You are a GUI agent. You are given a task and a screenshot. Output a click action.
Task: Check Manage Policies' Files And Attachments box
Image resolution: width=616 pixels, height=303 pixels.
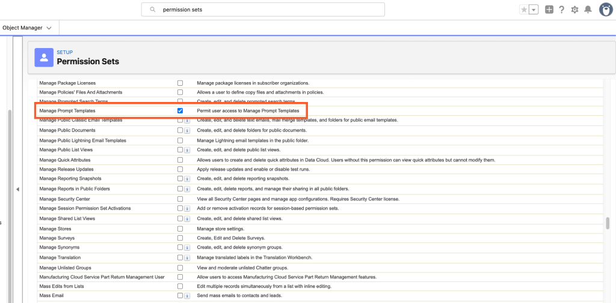point(180,92)
